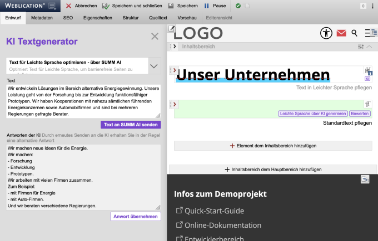Image resolution: width=378 pixels, height=241 pixels.
Task: Click the notification counter showing 0
Action: point(363,6)
